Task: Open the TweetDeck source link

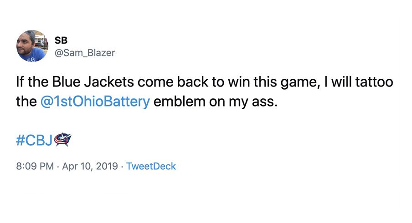Action: click(151, 166)
